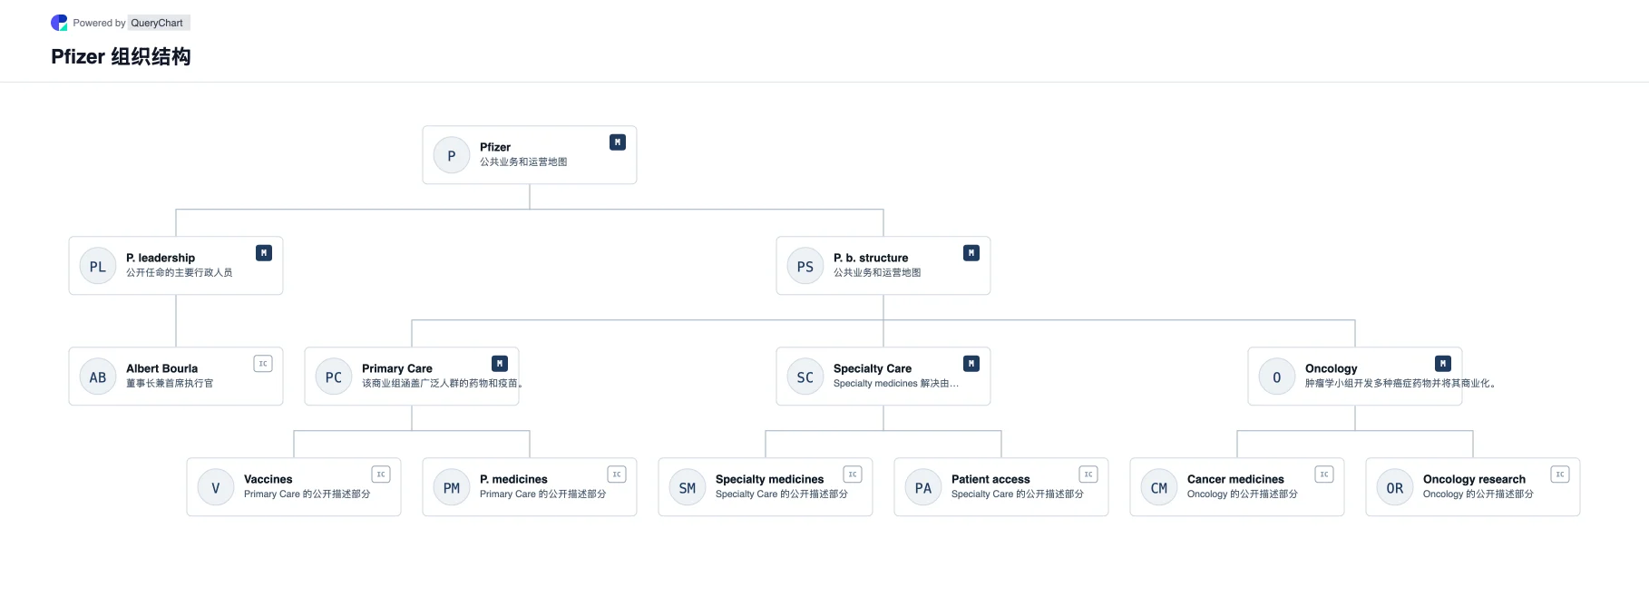
Task: Click the CM avatar circle
Action: (1159, 487)
